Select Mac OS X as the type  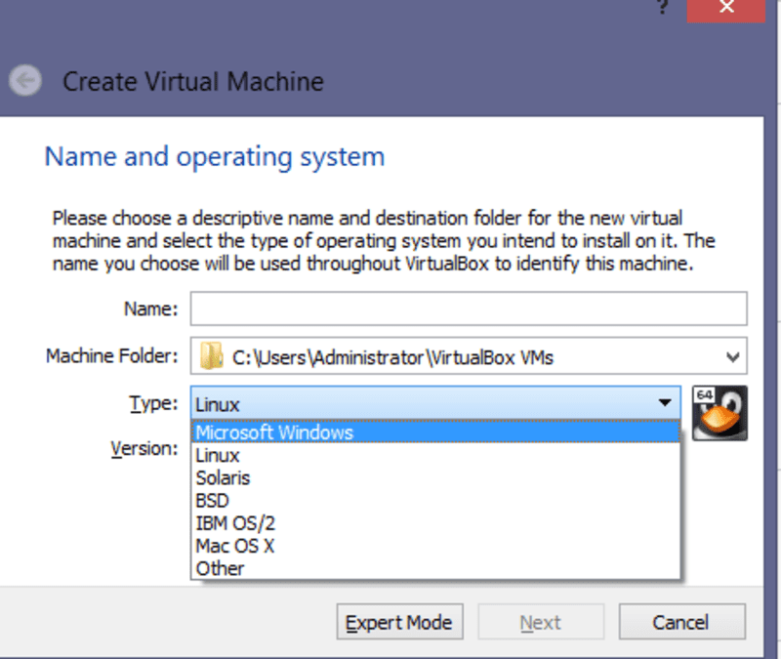pos(435,546)
